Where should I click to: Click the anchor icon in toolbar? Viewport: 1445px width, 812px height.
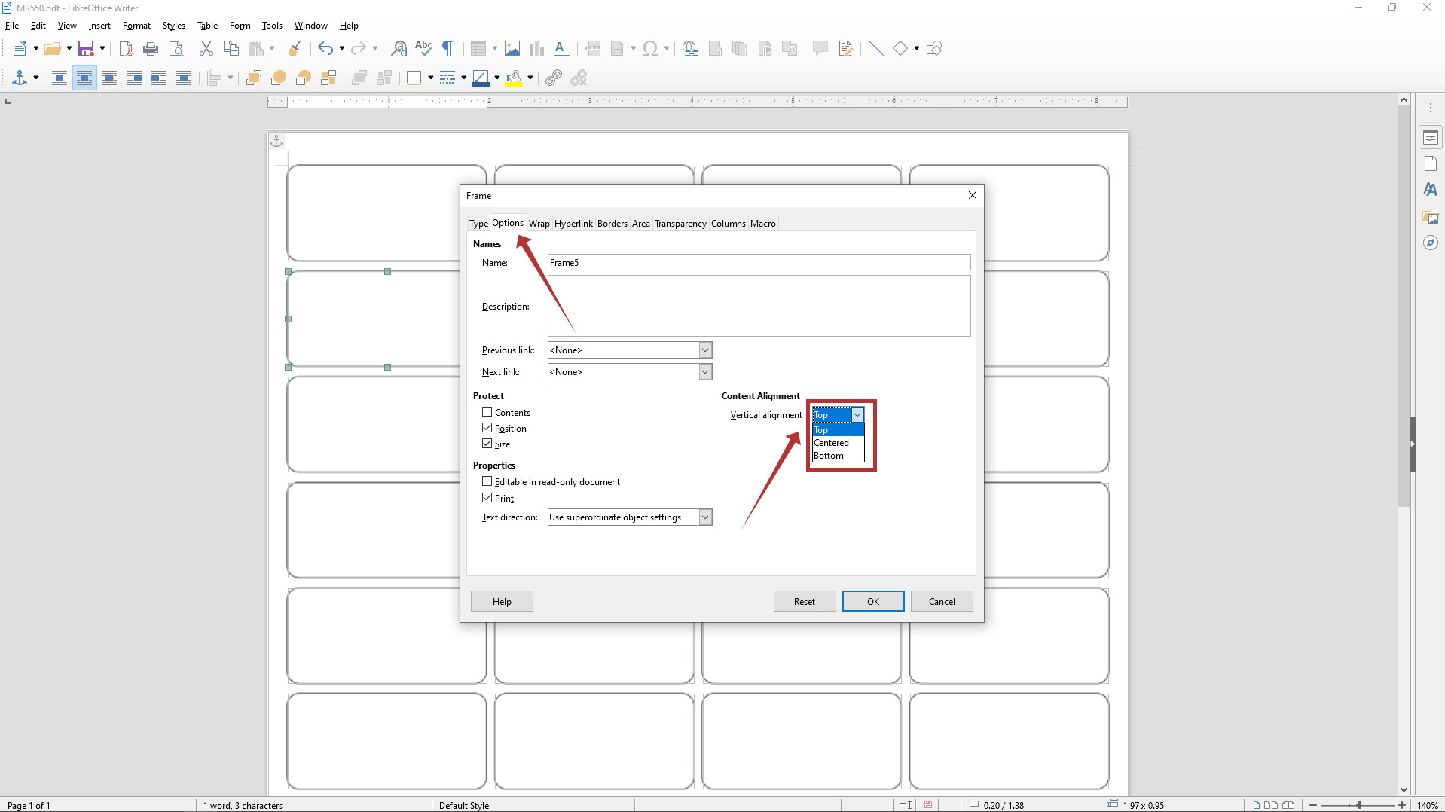point(20,78)
